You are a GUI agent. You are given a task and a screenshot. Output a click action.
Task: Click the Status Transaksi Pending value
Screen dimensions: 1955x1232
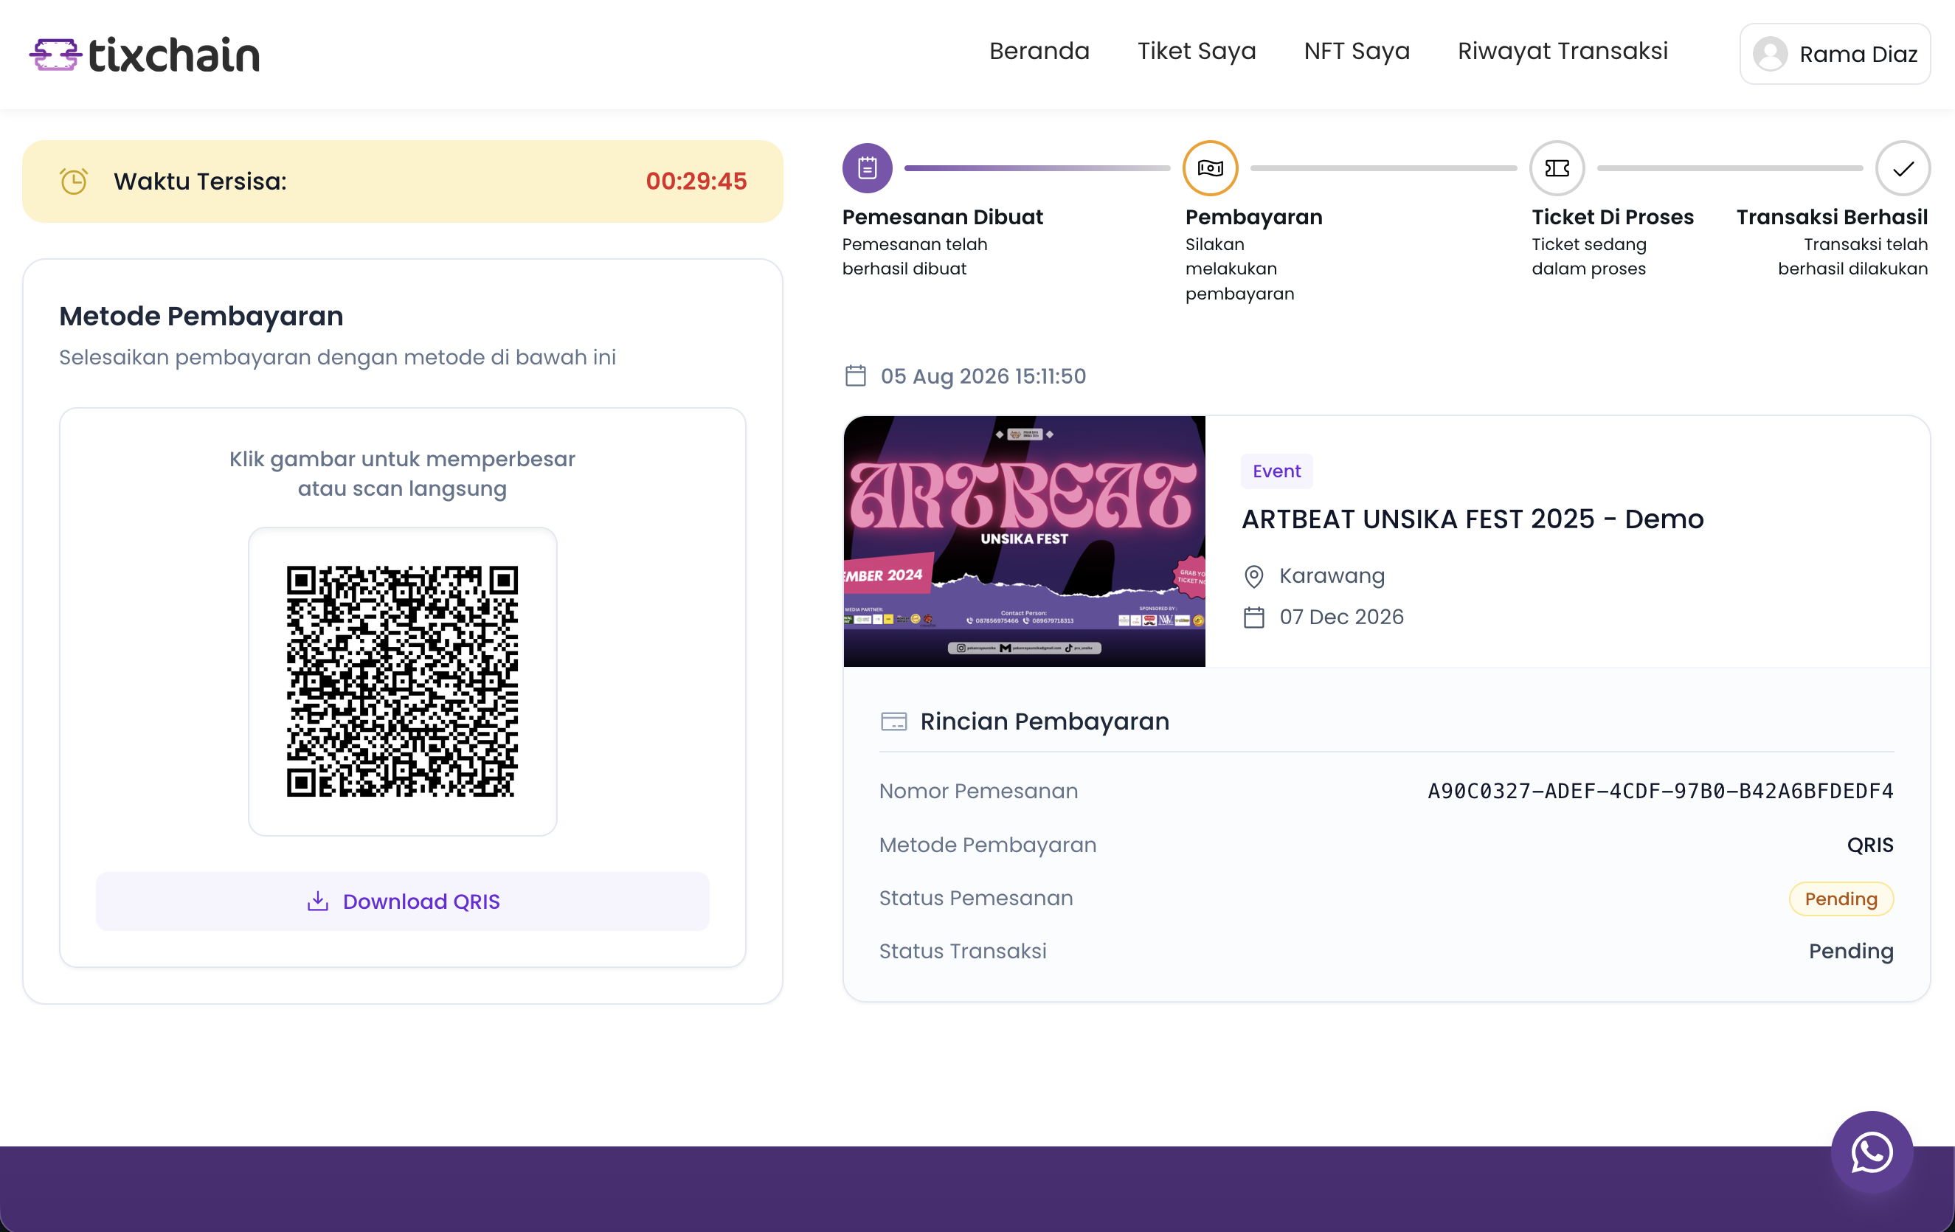(1850, 952)
